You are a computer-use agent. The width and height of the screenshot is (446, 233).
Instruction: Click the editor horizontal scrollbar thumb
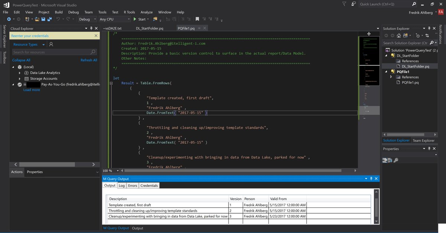[x=233, y=171]
